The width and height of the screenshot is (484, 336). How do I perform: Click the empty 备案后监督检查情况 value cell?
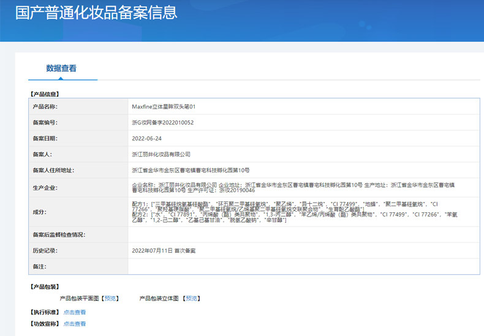pyautogui.click(x=304, y=235)
